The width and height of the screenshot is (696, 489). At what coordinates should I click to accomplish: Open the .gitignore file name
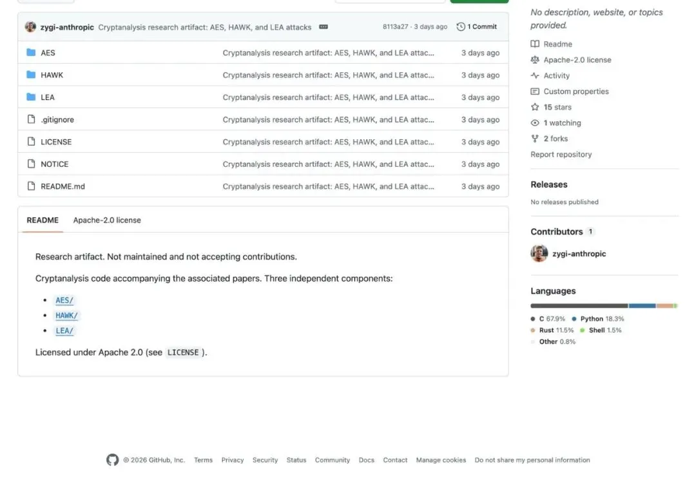pyautogui.click(x=57, y=119)
